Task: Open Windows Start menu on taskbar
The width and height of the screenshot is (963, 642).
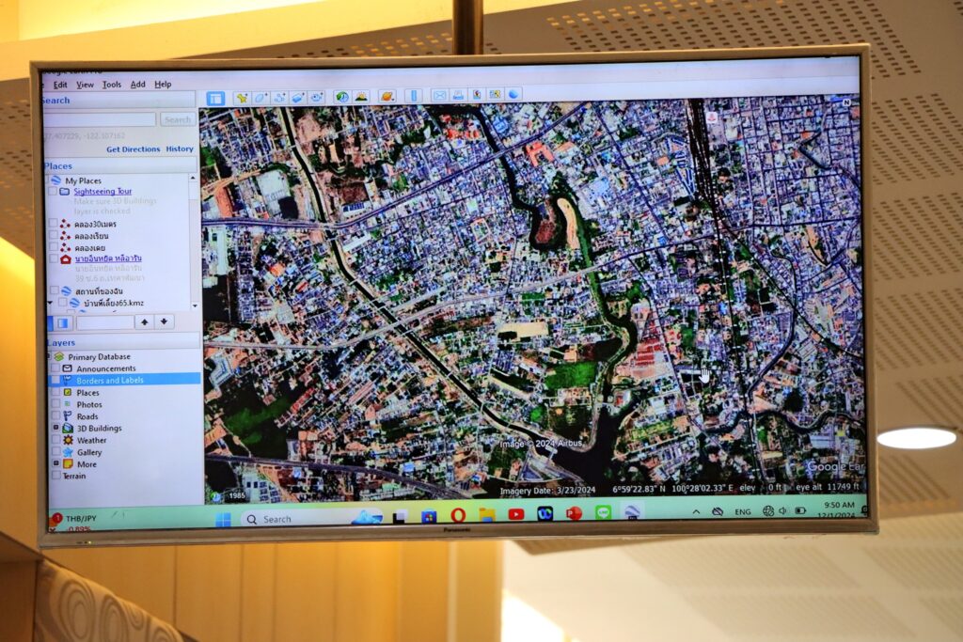Action: pyautogui.click(x=223, y=520)
